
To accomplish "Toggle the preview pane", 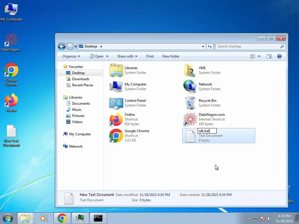I will [269, 56].
